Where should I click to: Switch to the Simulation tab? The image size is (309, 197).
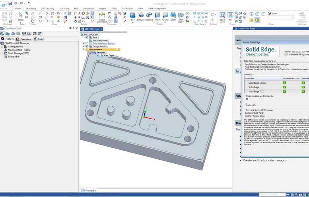[88, 8]
